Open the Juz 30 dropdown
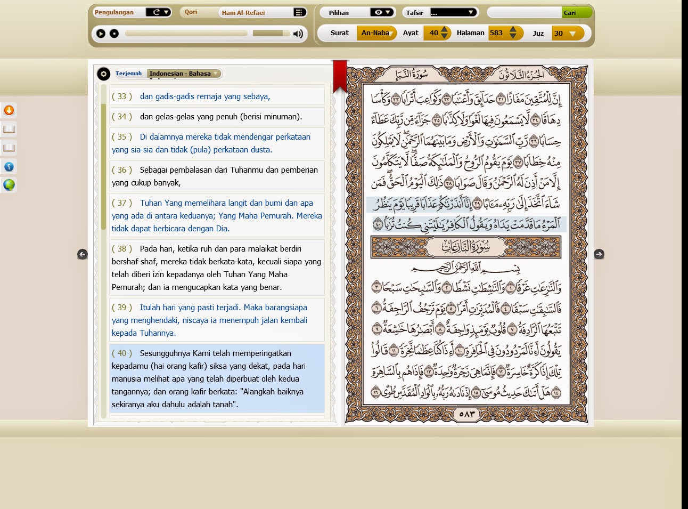 [x=568, y=33]
